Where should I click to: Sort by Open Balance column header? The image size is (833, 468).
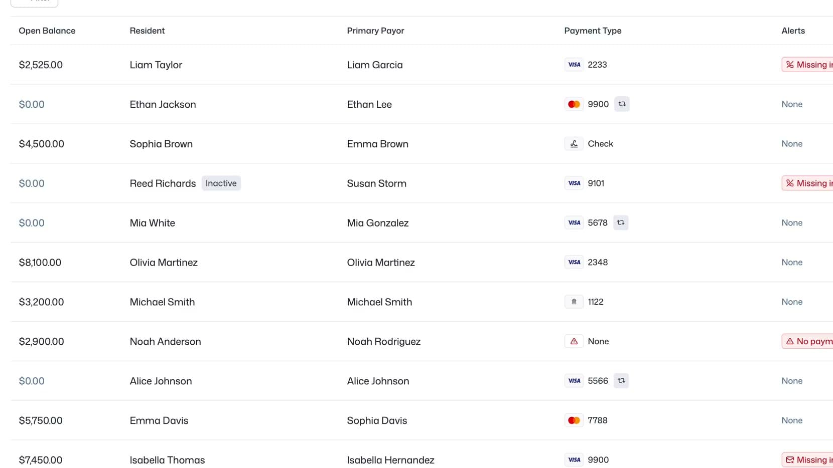pos(47,31)
